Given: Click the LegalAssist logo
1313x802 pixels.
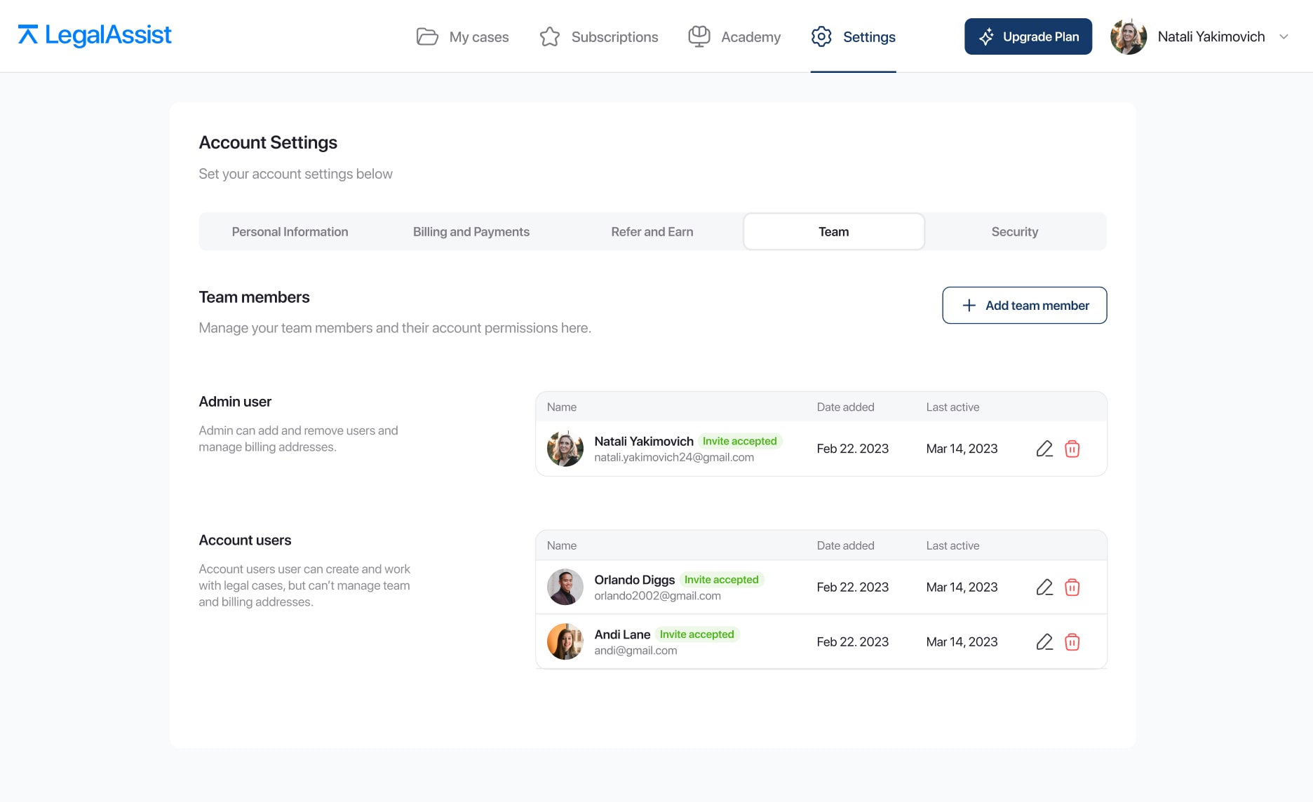Looking at the screenshot, I should [95, 35].
